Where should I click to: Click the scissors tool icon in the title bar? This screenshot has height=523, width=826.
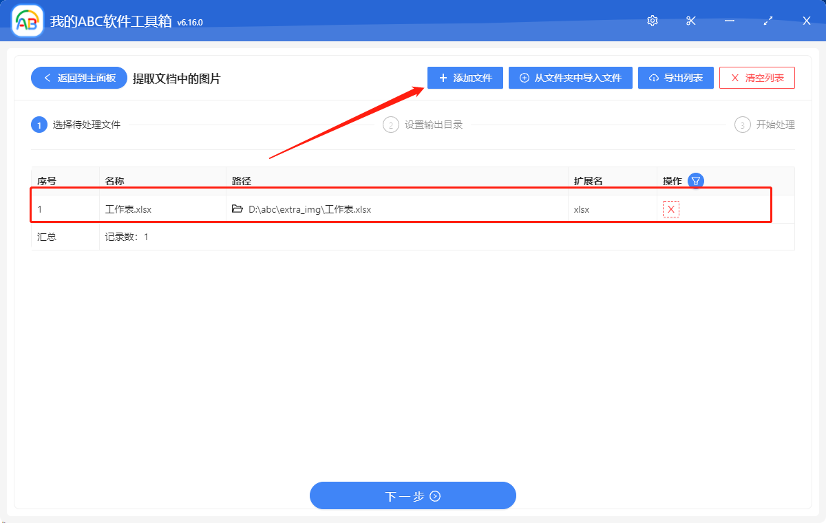pyautogui.click(x=690, y=21)
